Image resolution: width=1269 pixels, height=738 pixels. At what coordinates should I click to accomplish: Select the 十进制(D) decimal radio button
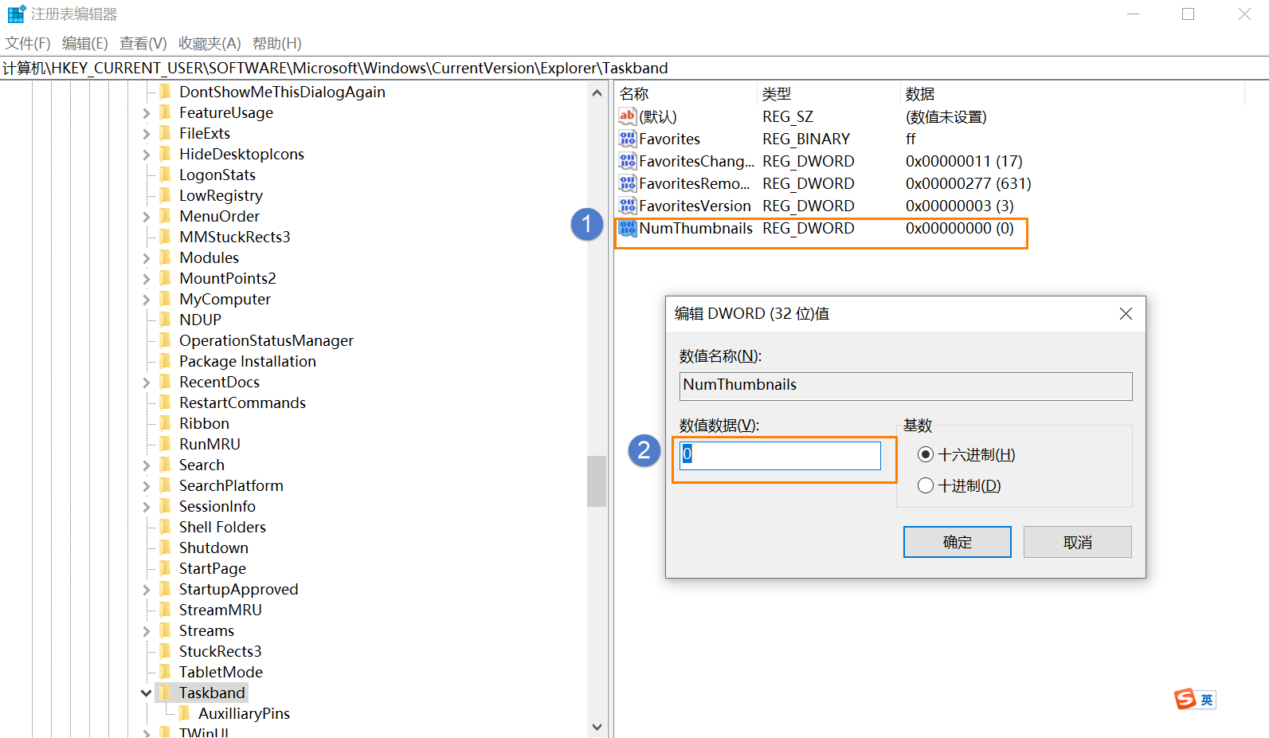(x=926, y=485)
